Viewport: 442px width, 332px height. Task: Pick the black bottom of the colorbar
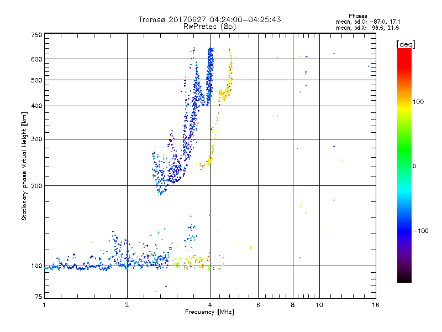[404, 280]
